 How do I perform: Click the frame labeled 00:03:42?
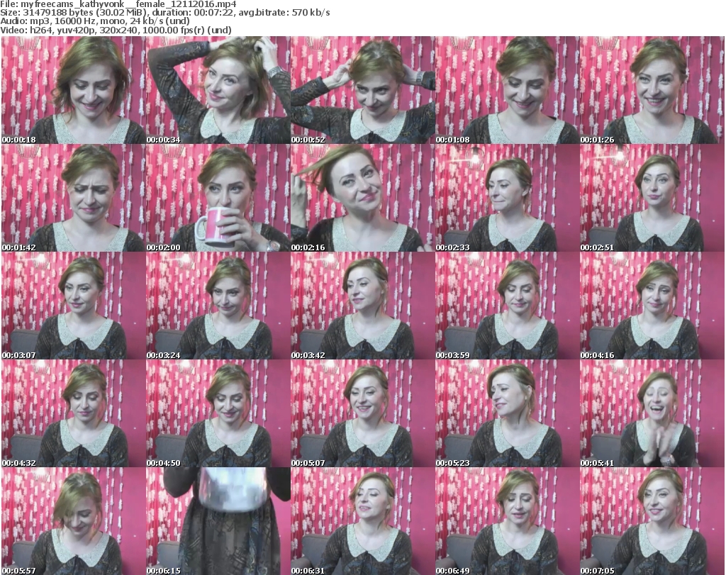coord(362,306)
